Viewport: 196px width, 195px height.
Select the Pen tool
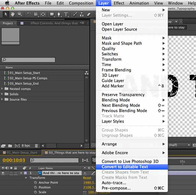(59, 14)
